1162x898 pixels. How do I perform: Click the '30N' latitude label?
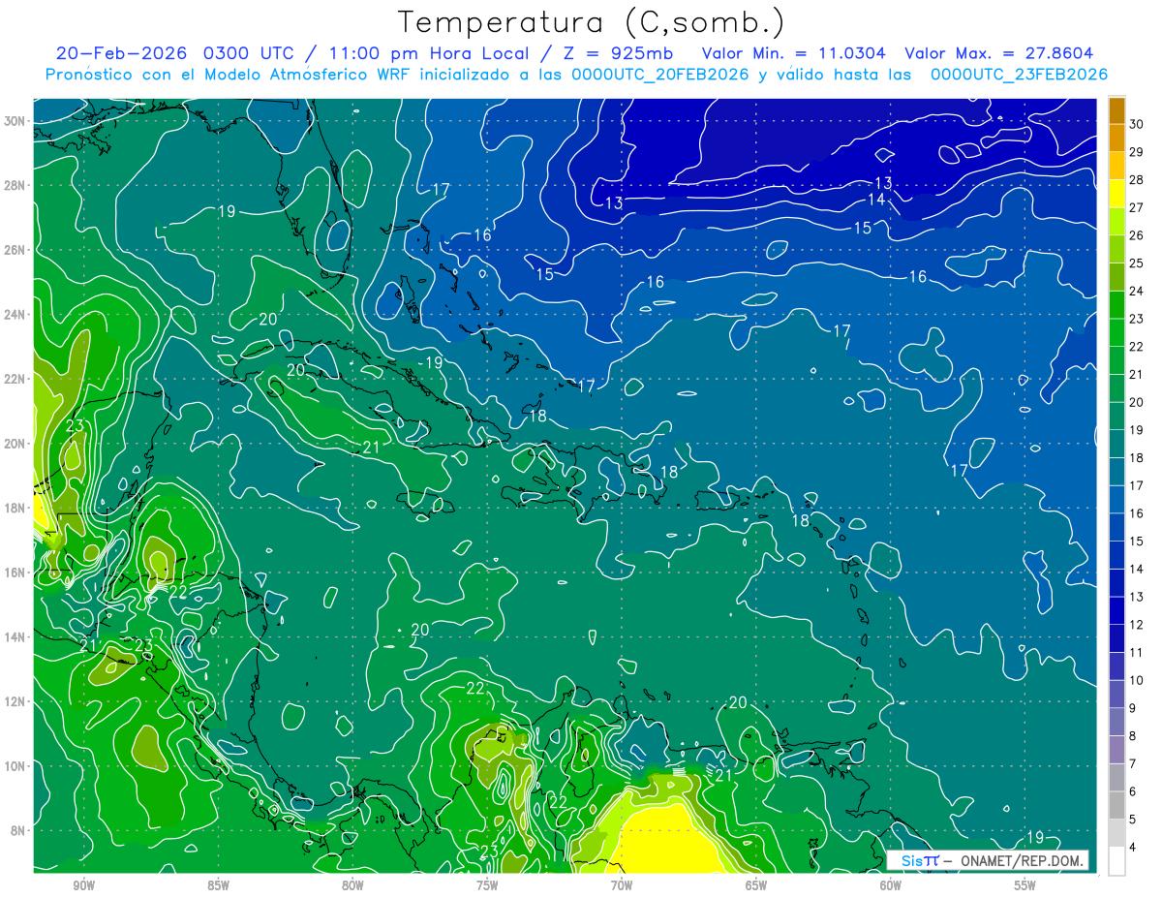coord(15,121)
